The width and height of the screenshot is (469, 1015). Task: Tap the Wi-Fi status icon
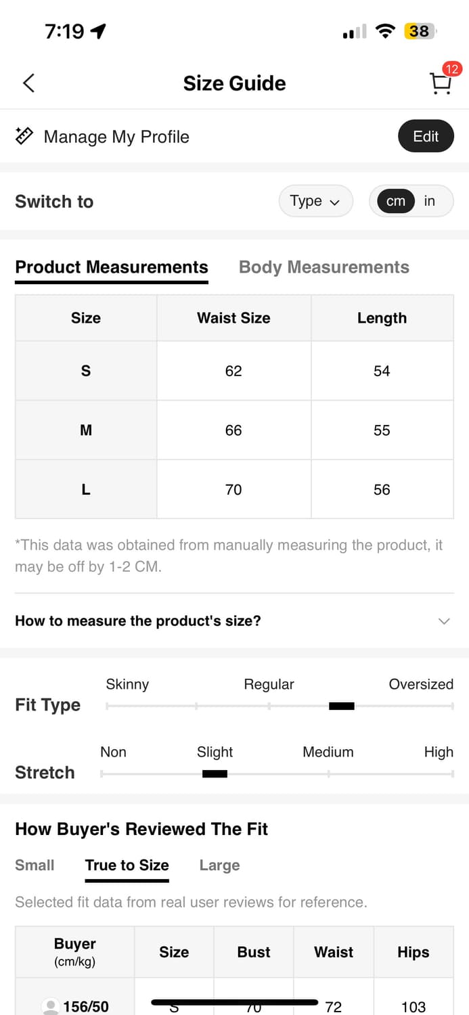[x=386, y=31]
